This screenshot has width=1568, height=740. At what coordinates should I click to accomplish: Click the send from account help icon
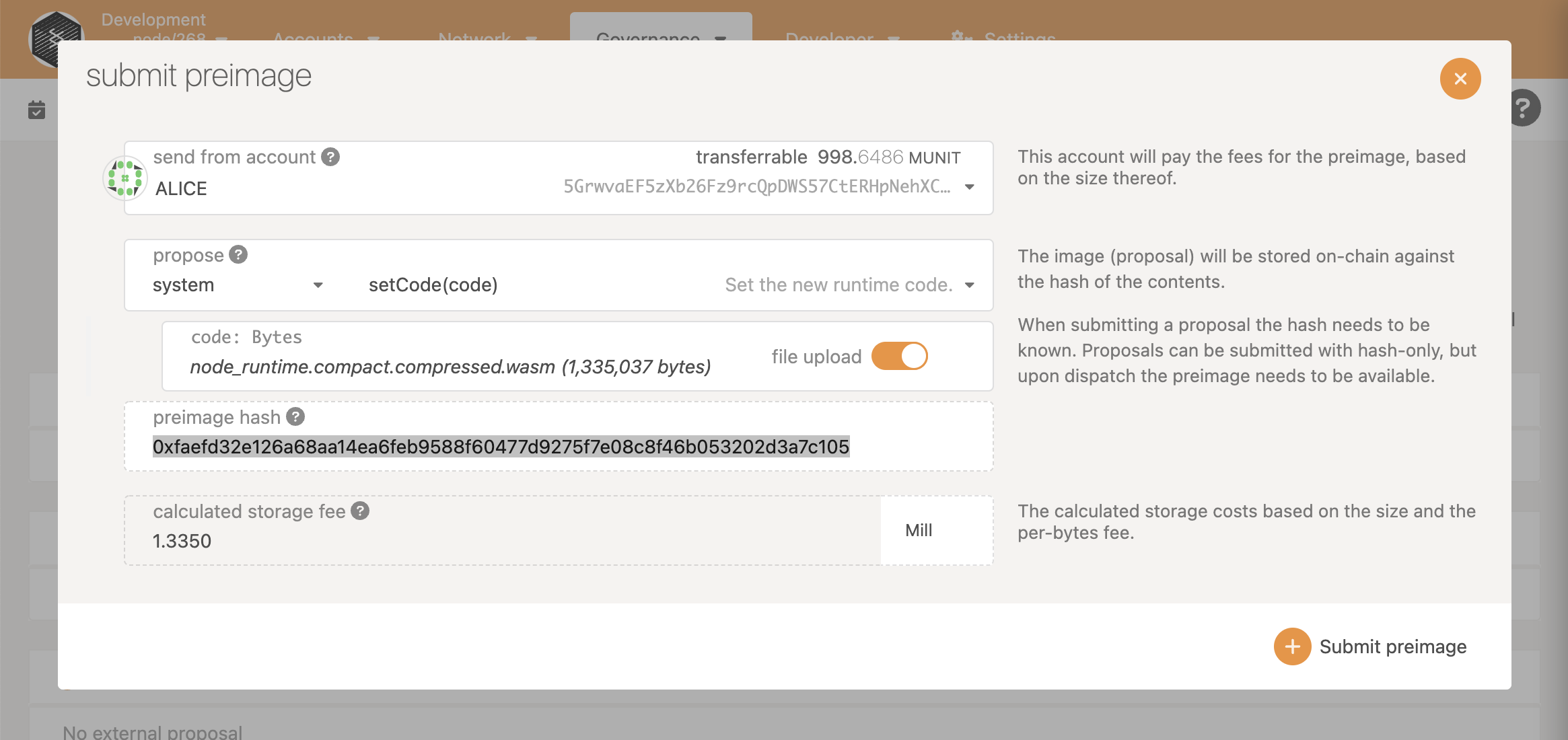pyautogui.click(x=330, y=157)
